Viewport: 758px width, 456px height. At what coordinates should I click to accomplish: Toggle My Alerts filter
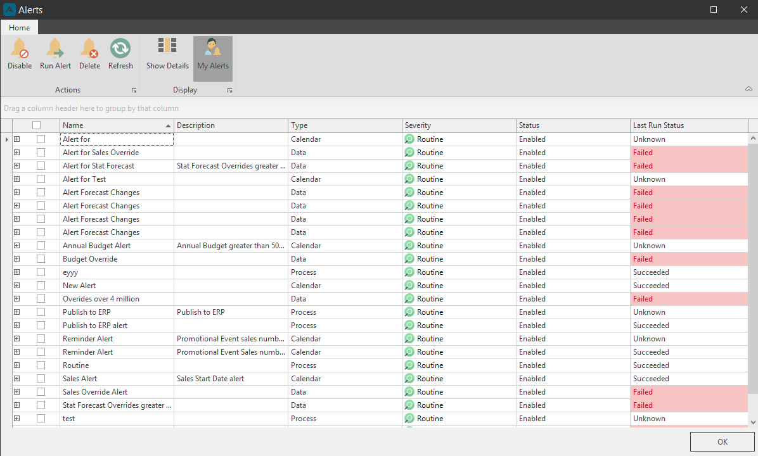(x=213, y=58)
